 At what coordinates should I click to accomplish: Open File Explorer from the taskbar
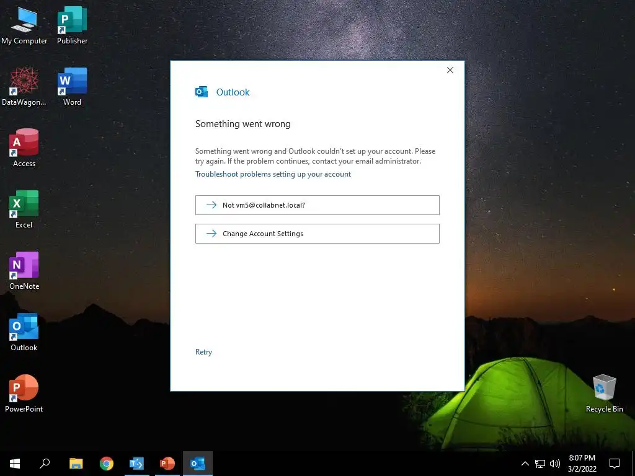tap(76, 464)
